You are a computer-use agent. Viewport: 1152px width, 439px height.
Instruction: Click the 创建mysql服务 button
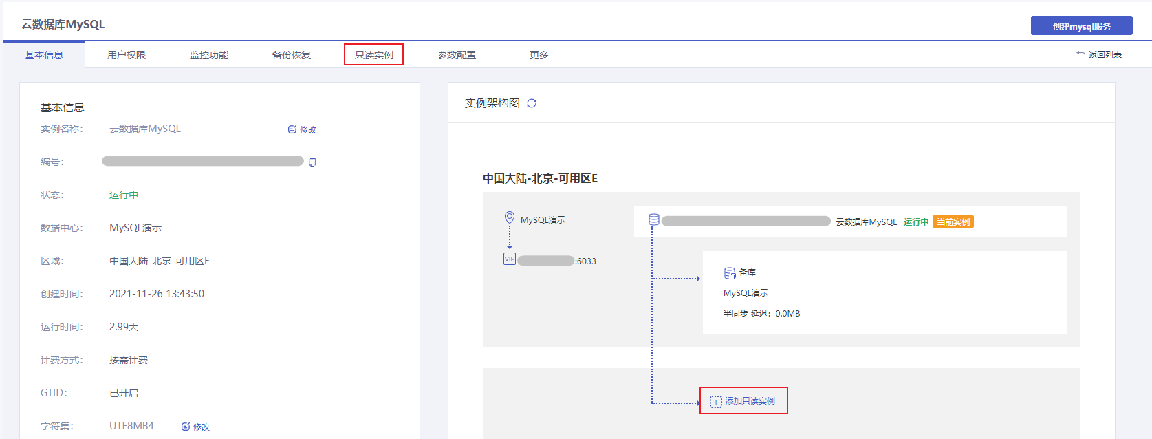tap(1082, 26)
